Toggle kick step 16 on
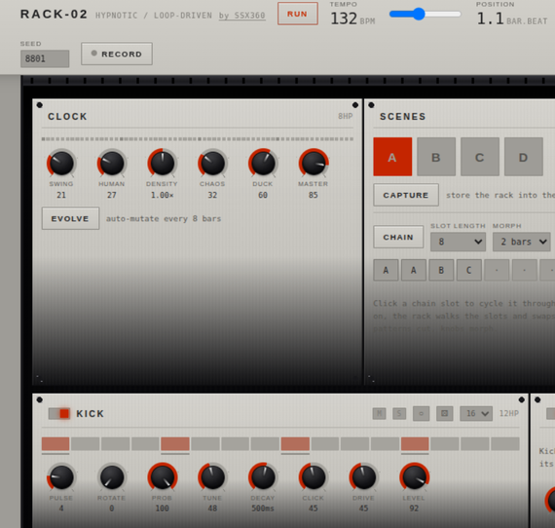 [505, 443]
